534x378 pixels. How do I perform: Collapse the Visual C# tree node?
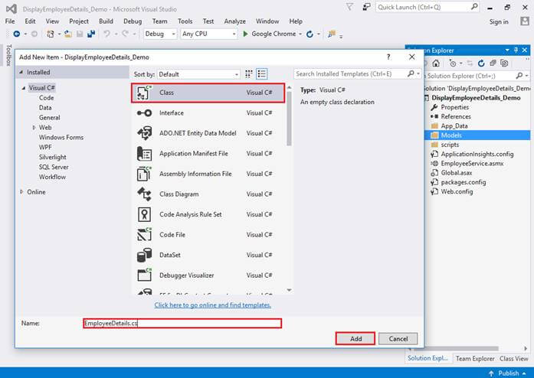(24, 88)
